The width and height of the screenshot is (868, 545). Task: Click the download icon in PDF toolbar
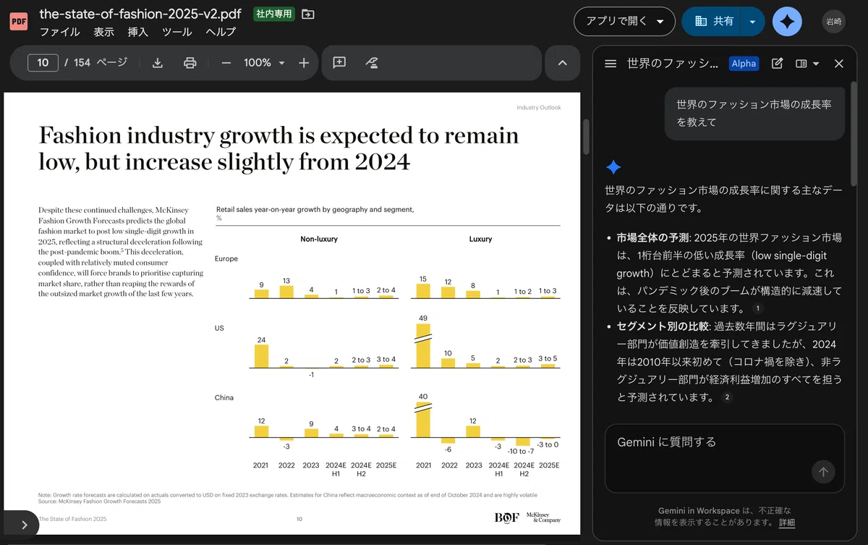(x=158, y=63)
